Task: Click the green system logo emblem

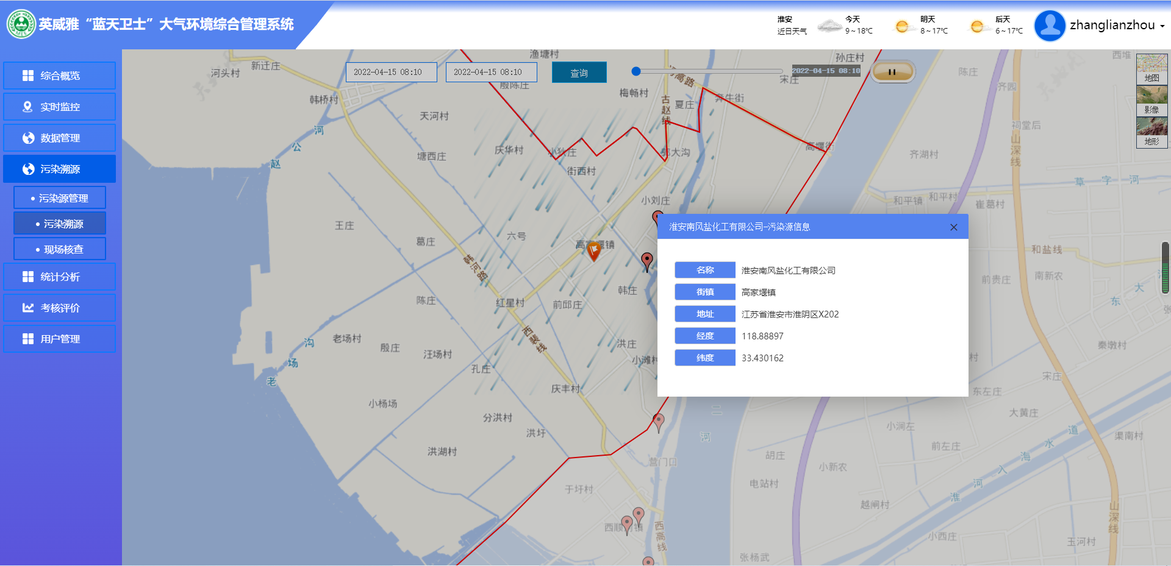Action: tap(21, 24)
